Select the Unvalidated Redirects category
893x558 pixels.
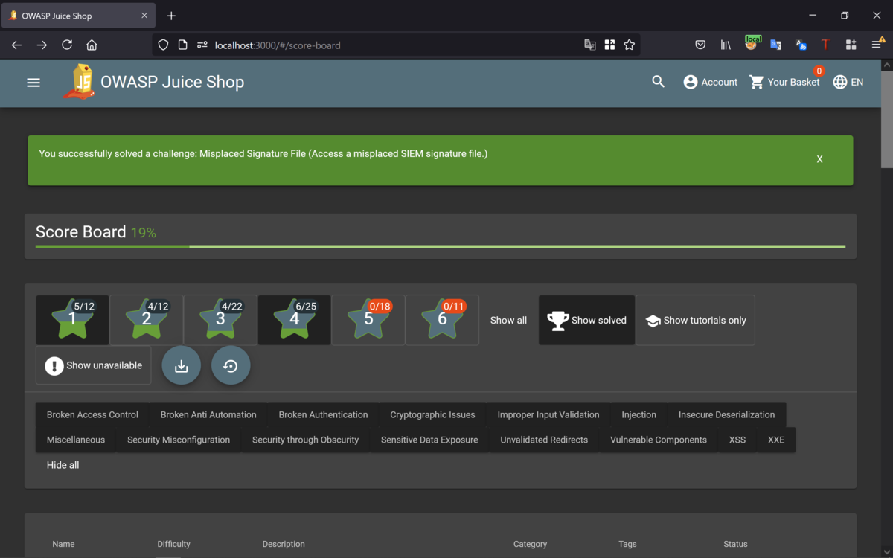coord(544,440)
